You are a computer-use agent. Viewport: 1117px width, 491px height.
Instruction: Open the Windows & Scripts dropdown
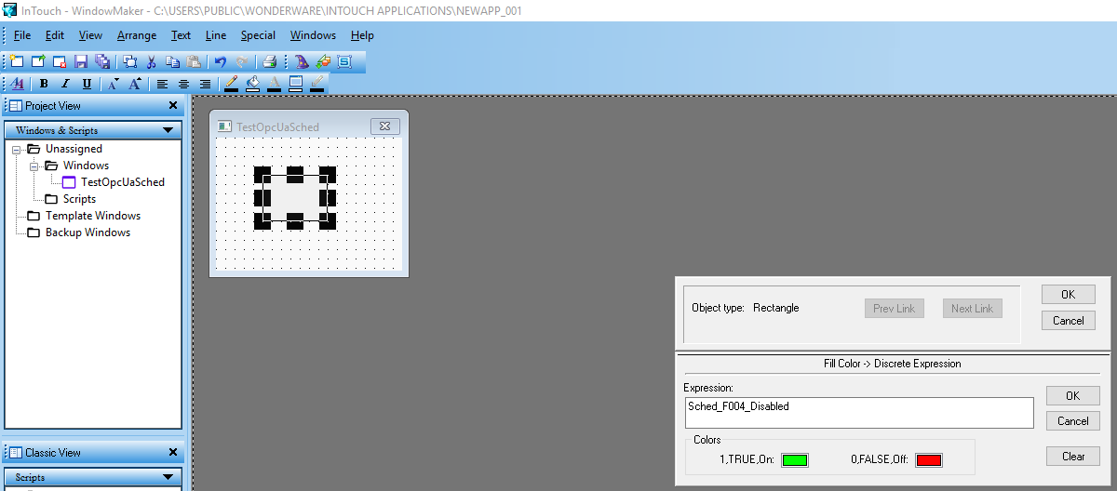[168, 130]
